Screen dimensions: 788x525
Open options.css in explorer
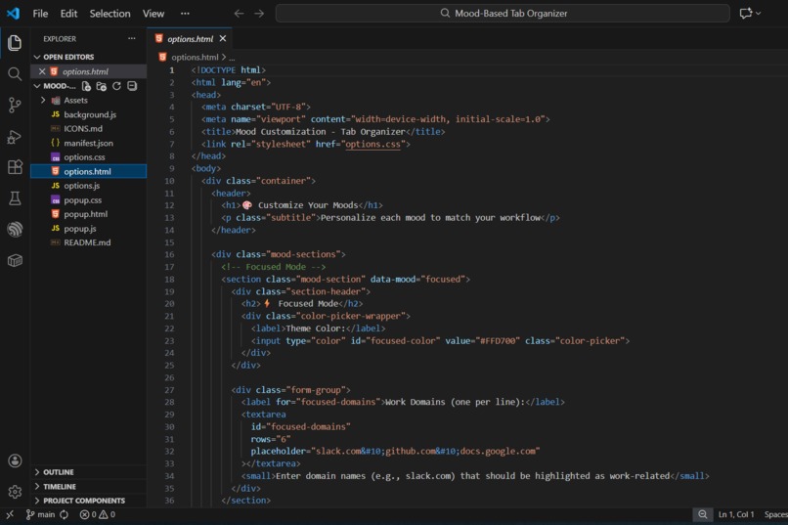coord(84,157)
